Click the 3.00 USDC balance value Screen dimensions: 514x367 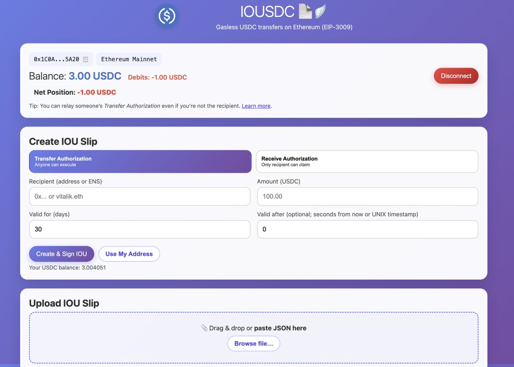point(95,76)
